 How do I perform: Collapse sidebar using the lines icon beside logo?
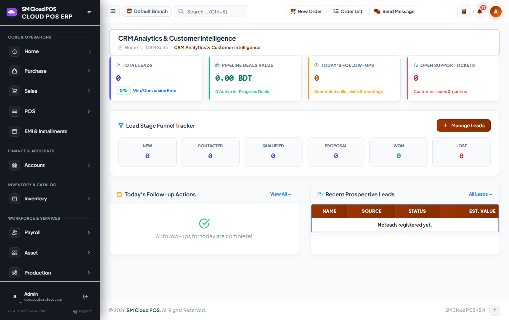pos(89,13)
